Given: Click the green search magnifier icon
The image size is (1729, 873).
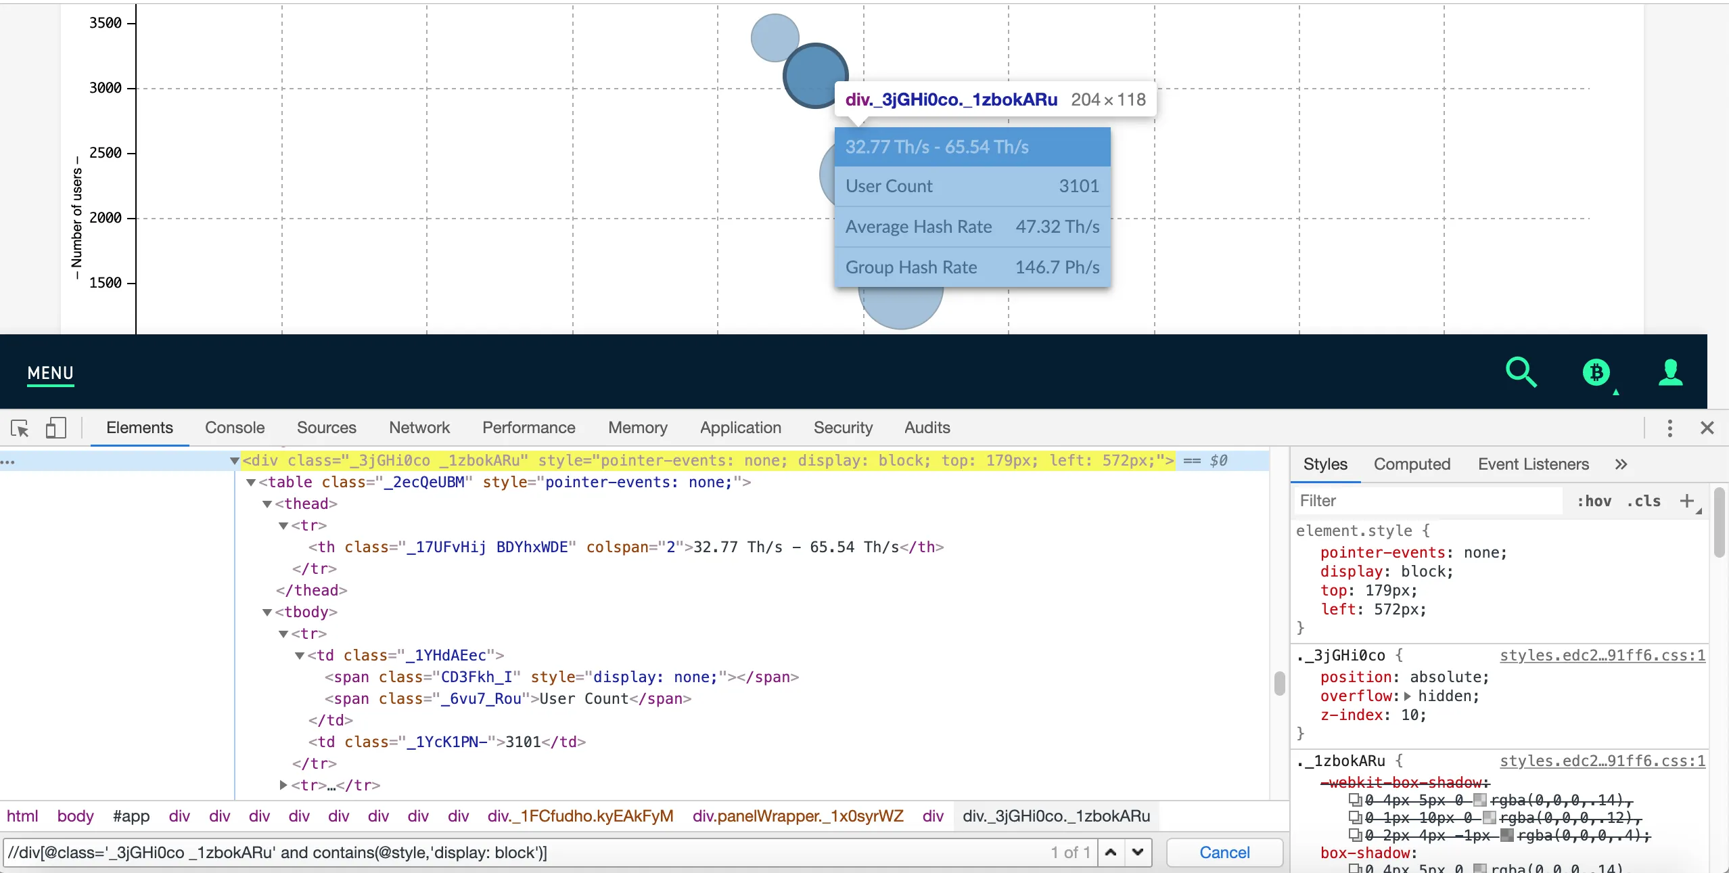Looking at the screenshot, I should point(1521,372).
